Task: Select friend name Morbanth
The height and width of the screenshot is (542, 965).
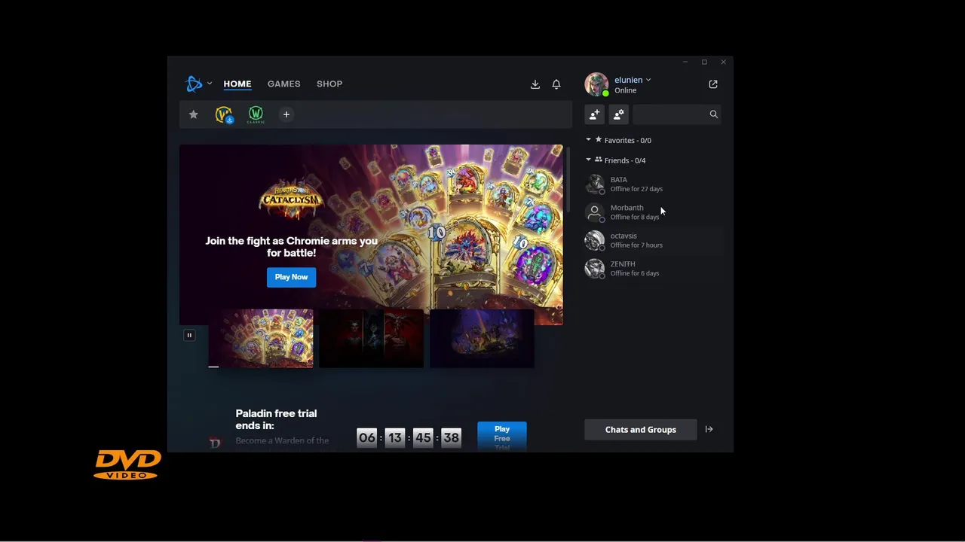Action: point(627,208)
